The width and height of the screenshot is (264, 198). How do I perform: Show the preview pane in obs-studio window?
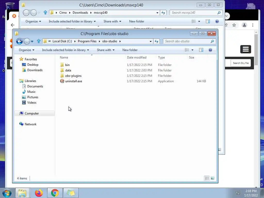click(201, 50)
